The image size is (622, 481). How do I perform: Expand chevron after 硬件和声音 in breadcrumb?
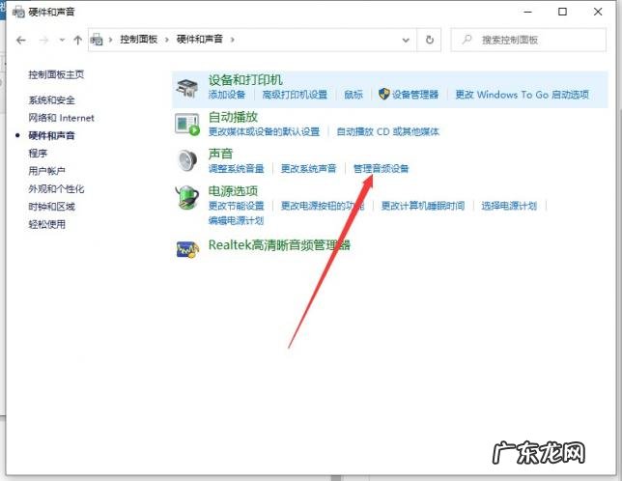pyautogui.click(x=233, y=40)
